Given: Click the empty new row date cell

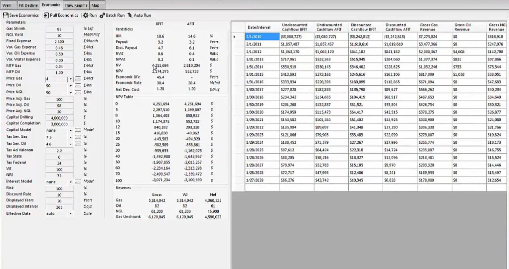Looking at the screenshot, I should click(x=262, y=188).
